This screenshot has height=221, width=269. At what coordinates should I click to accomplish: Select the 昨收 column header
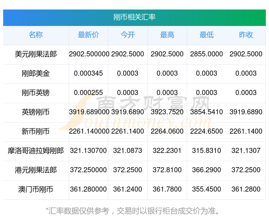click(x=246, y=35)
